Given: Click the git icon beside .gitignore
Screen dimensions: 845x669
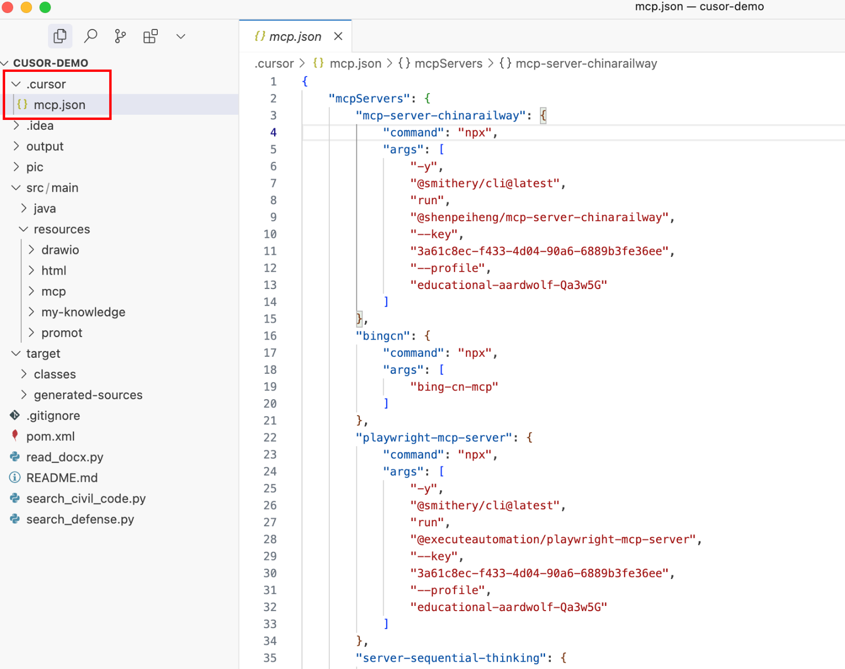Looking at the screenshot, I should [15, 416].
